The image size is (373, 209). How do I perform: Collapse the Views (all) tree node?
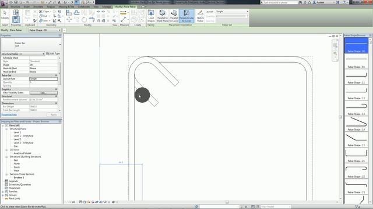(x=2, y=125)
